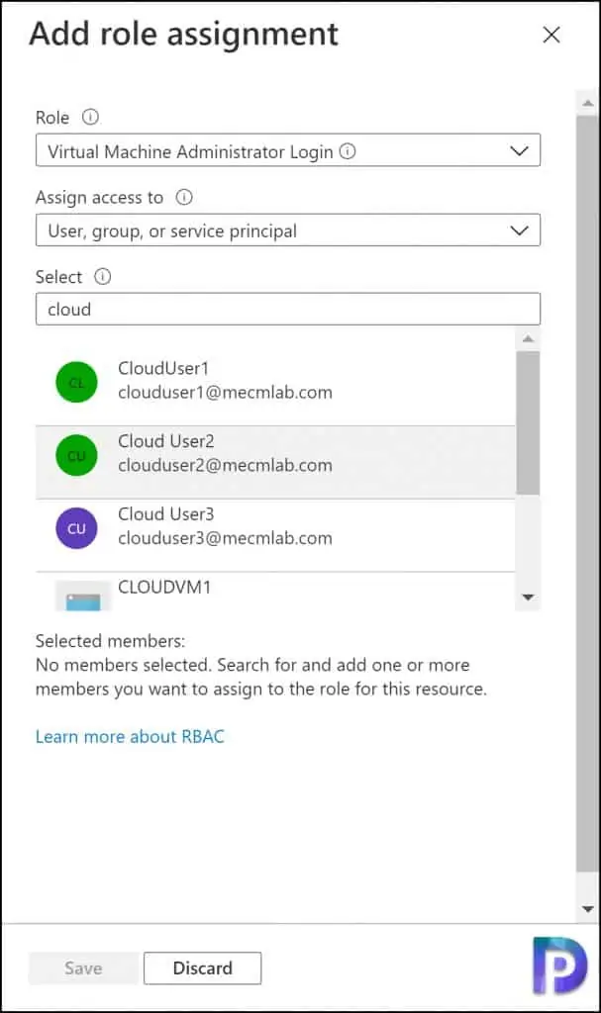
Task: Click the panel scrollbar up arrow
Action: (x=587, y=103)
